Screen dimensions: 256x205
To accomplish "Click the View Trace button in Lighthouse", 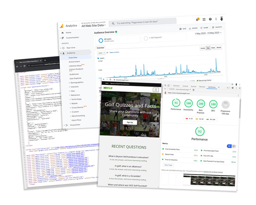I will (168, 165).
